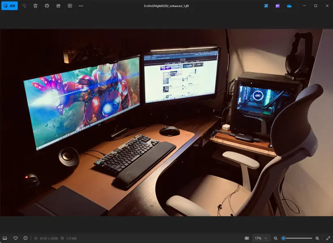Open the Designer app icon in title bar
Viewport: 333px width, 243px height.
point(266,6)
